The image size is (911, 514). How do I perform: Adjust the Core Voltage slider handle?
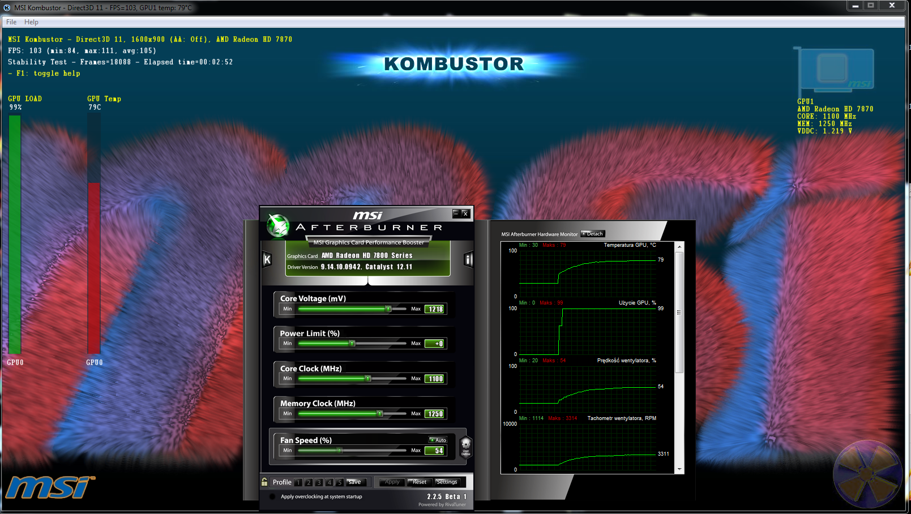[388, 309]
